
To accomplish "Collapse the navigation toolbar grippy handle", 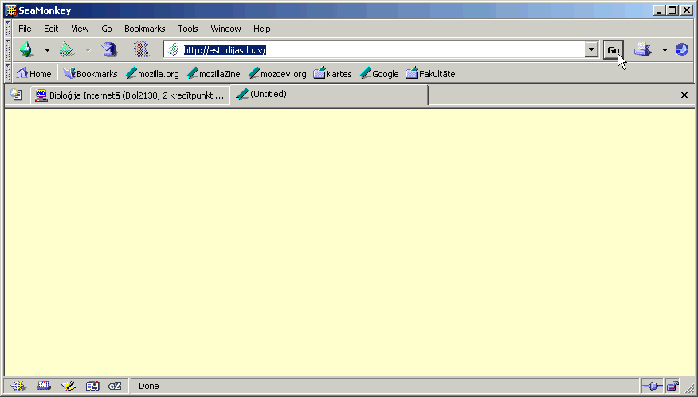I will click(x=7, y=50).
